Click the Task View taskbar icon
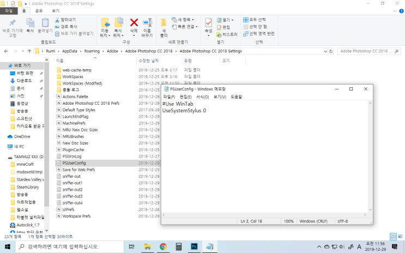Viewport: 405px width, 253px height. point(131,246)
